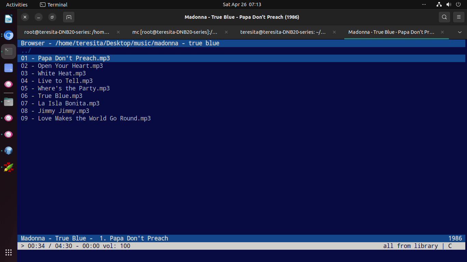
Task: Click the network status icon
Action: (439, 5)
